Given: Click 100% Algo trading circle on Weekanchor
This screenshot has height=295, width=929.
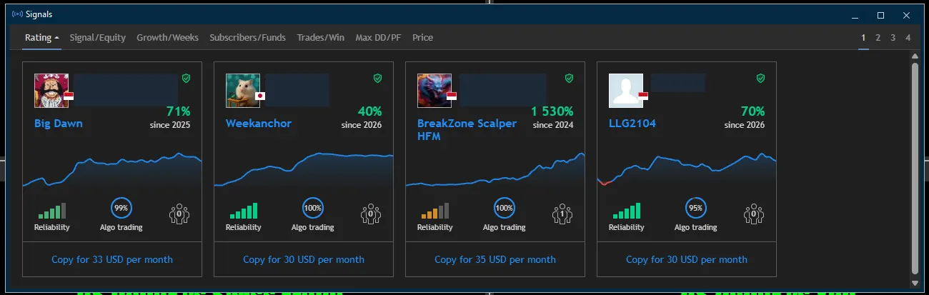Looking at the screenshot, I should [x=313, y=209].
